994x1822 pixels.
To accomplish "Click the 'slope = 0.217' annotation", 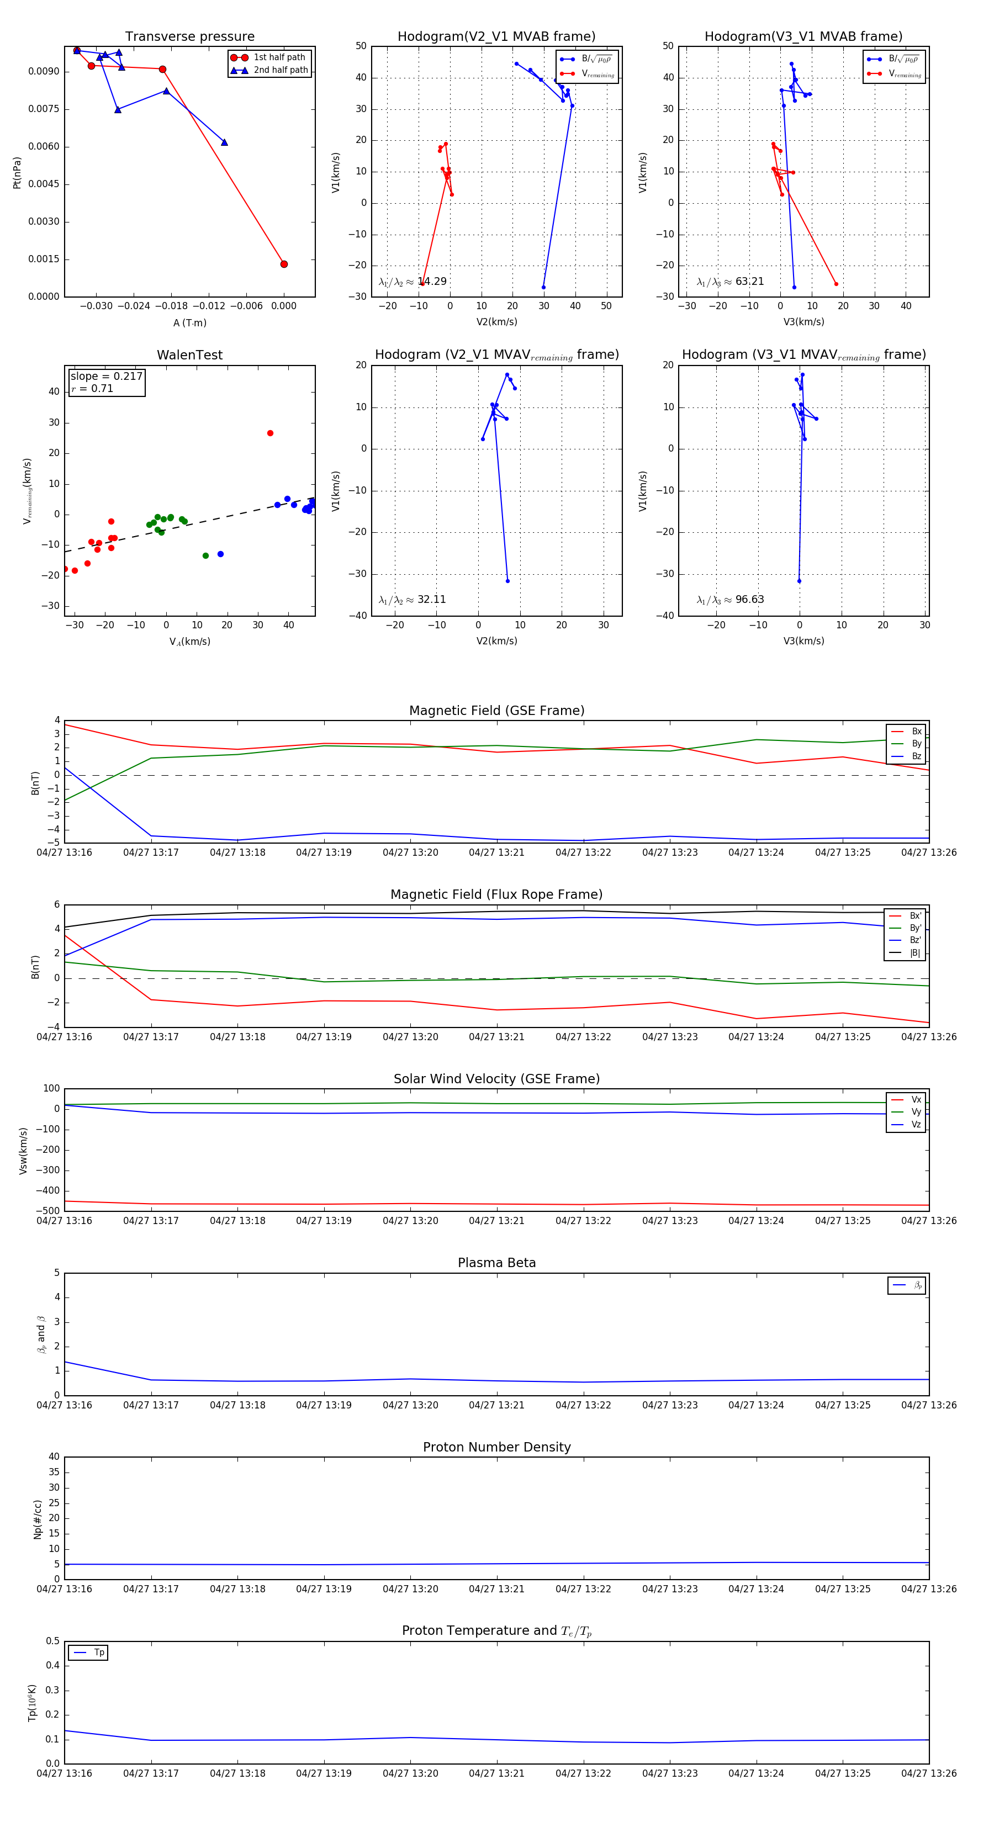I will (107, 377).
